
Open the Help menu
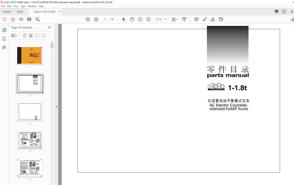(41, 6)
